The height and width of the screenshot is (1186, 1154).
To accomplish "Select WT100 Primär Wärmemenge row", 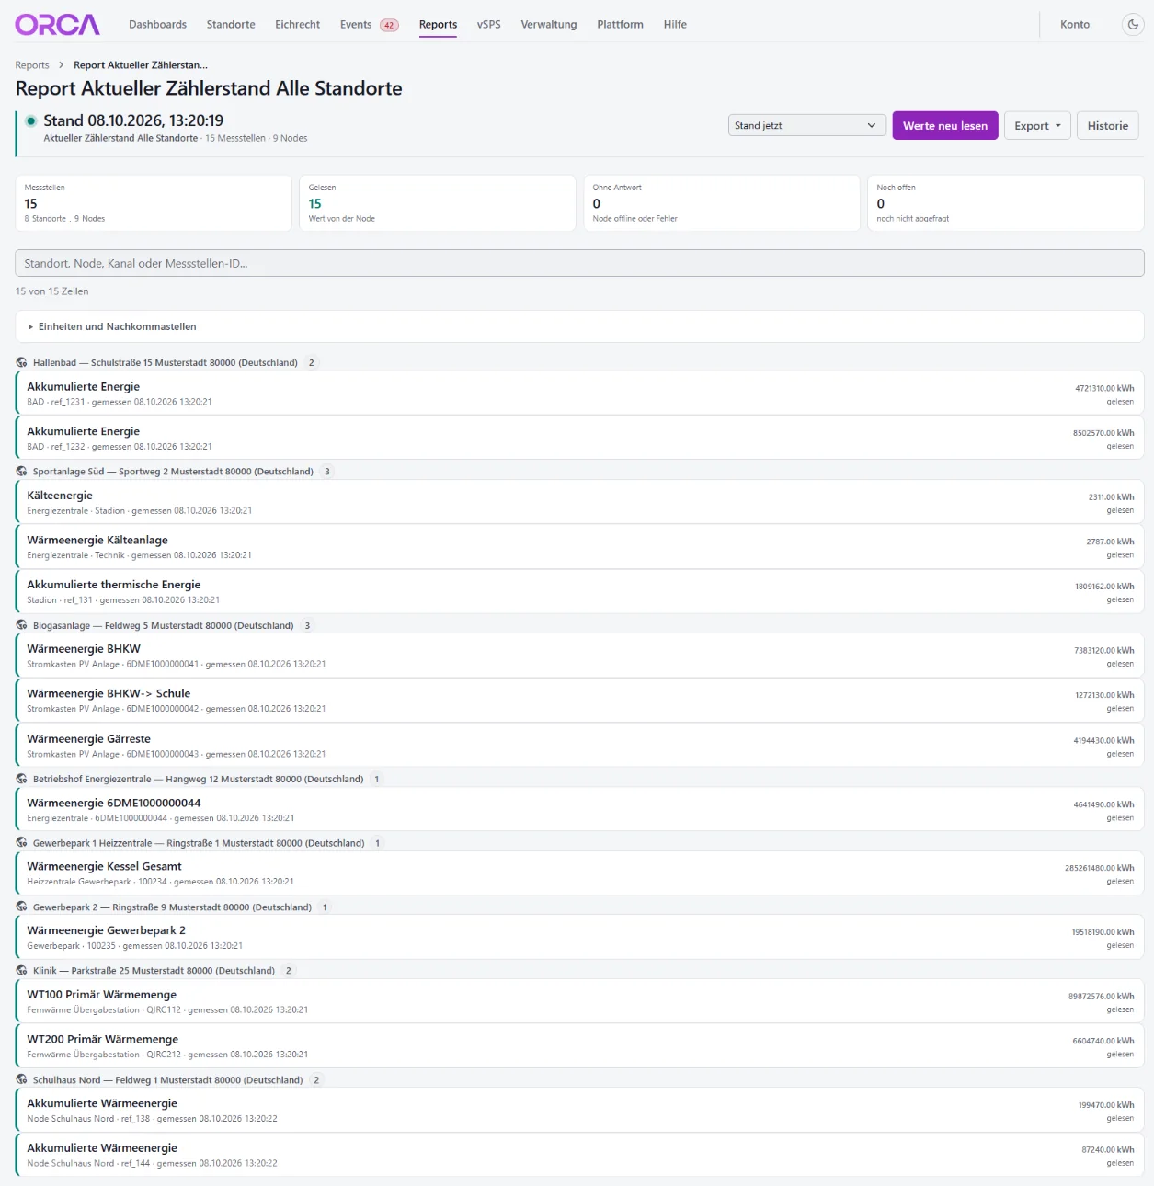I will (579, 1001).
